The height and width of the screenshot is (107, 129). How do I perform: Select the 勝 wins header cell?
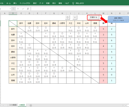click(x=103, y=23)
